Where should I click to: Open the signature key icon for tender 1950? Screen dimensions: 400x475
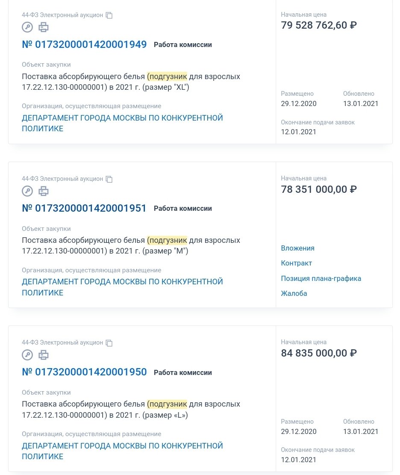(x=27, y=355)
